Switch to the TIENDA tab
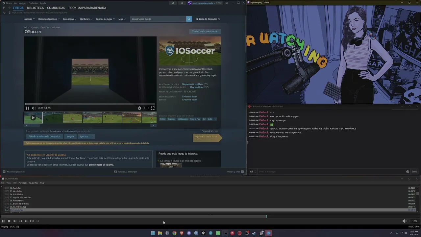 click(x=18, y=8)
